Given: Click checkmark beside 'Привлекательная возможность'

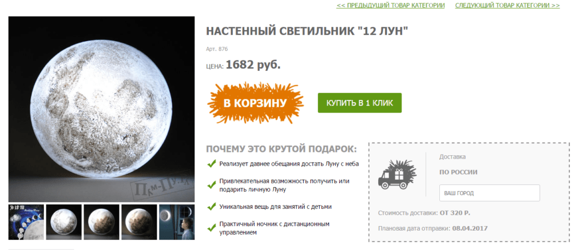Looking at the screenshot, I should pos(212,186).
